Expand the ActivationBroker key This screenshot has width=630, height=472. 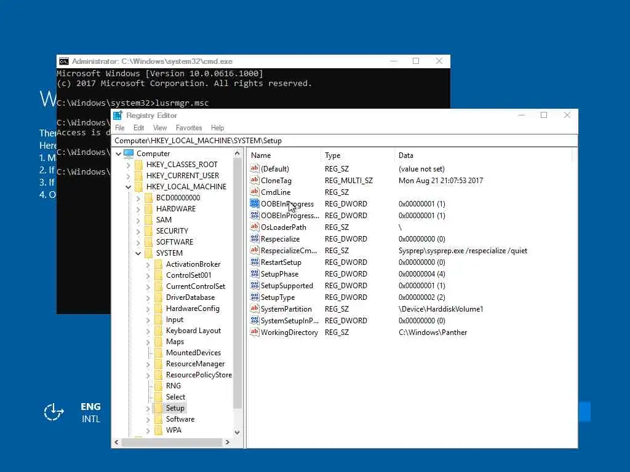(x=148, y=264)
